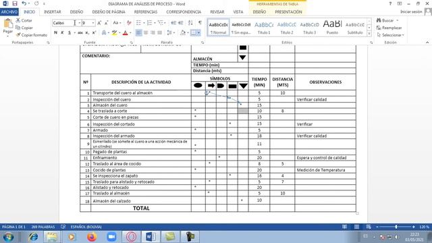Open borders dropdown arrow
This screenshot has width=432, height=243.
(198, 33)
